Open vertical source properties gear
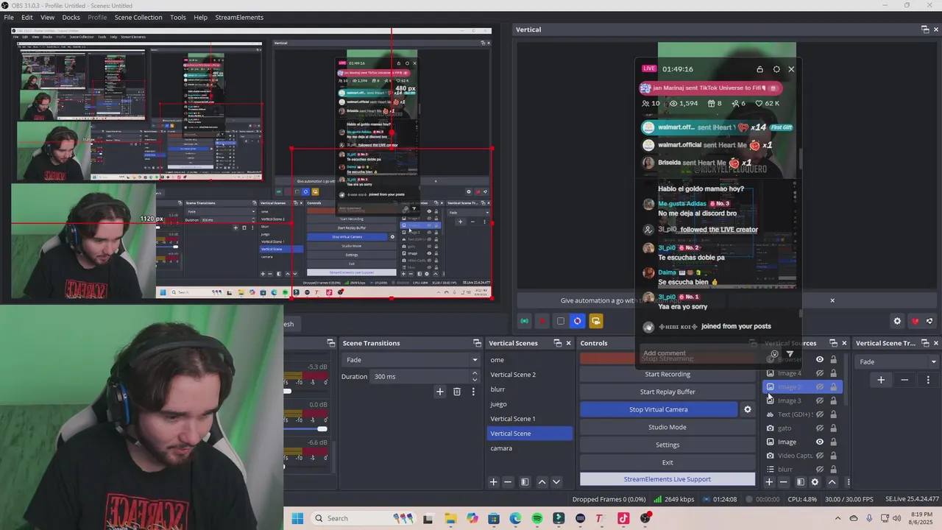This screenshot has width=942, height=530. click(x=815, y=482)
